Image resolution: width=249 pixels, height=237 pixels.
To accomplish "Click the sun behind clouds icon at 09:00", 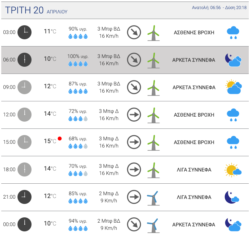I will click(233, 87).
